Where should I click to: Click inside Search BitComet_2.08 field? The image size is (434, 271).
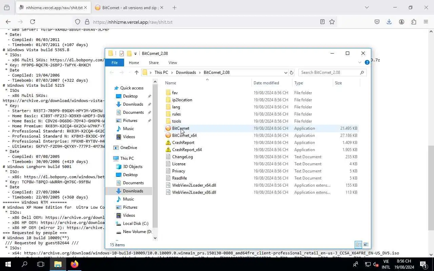(332, 72)
